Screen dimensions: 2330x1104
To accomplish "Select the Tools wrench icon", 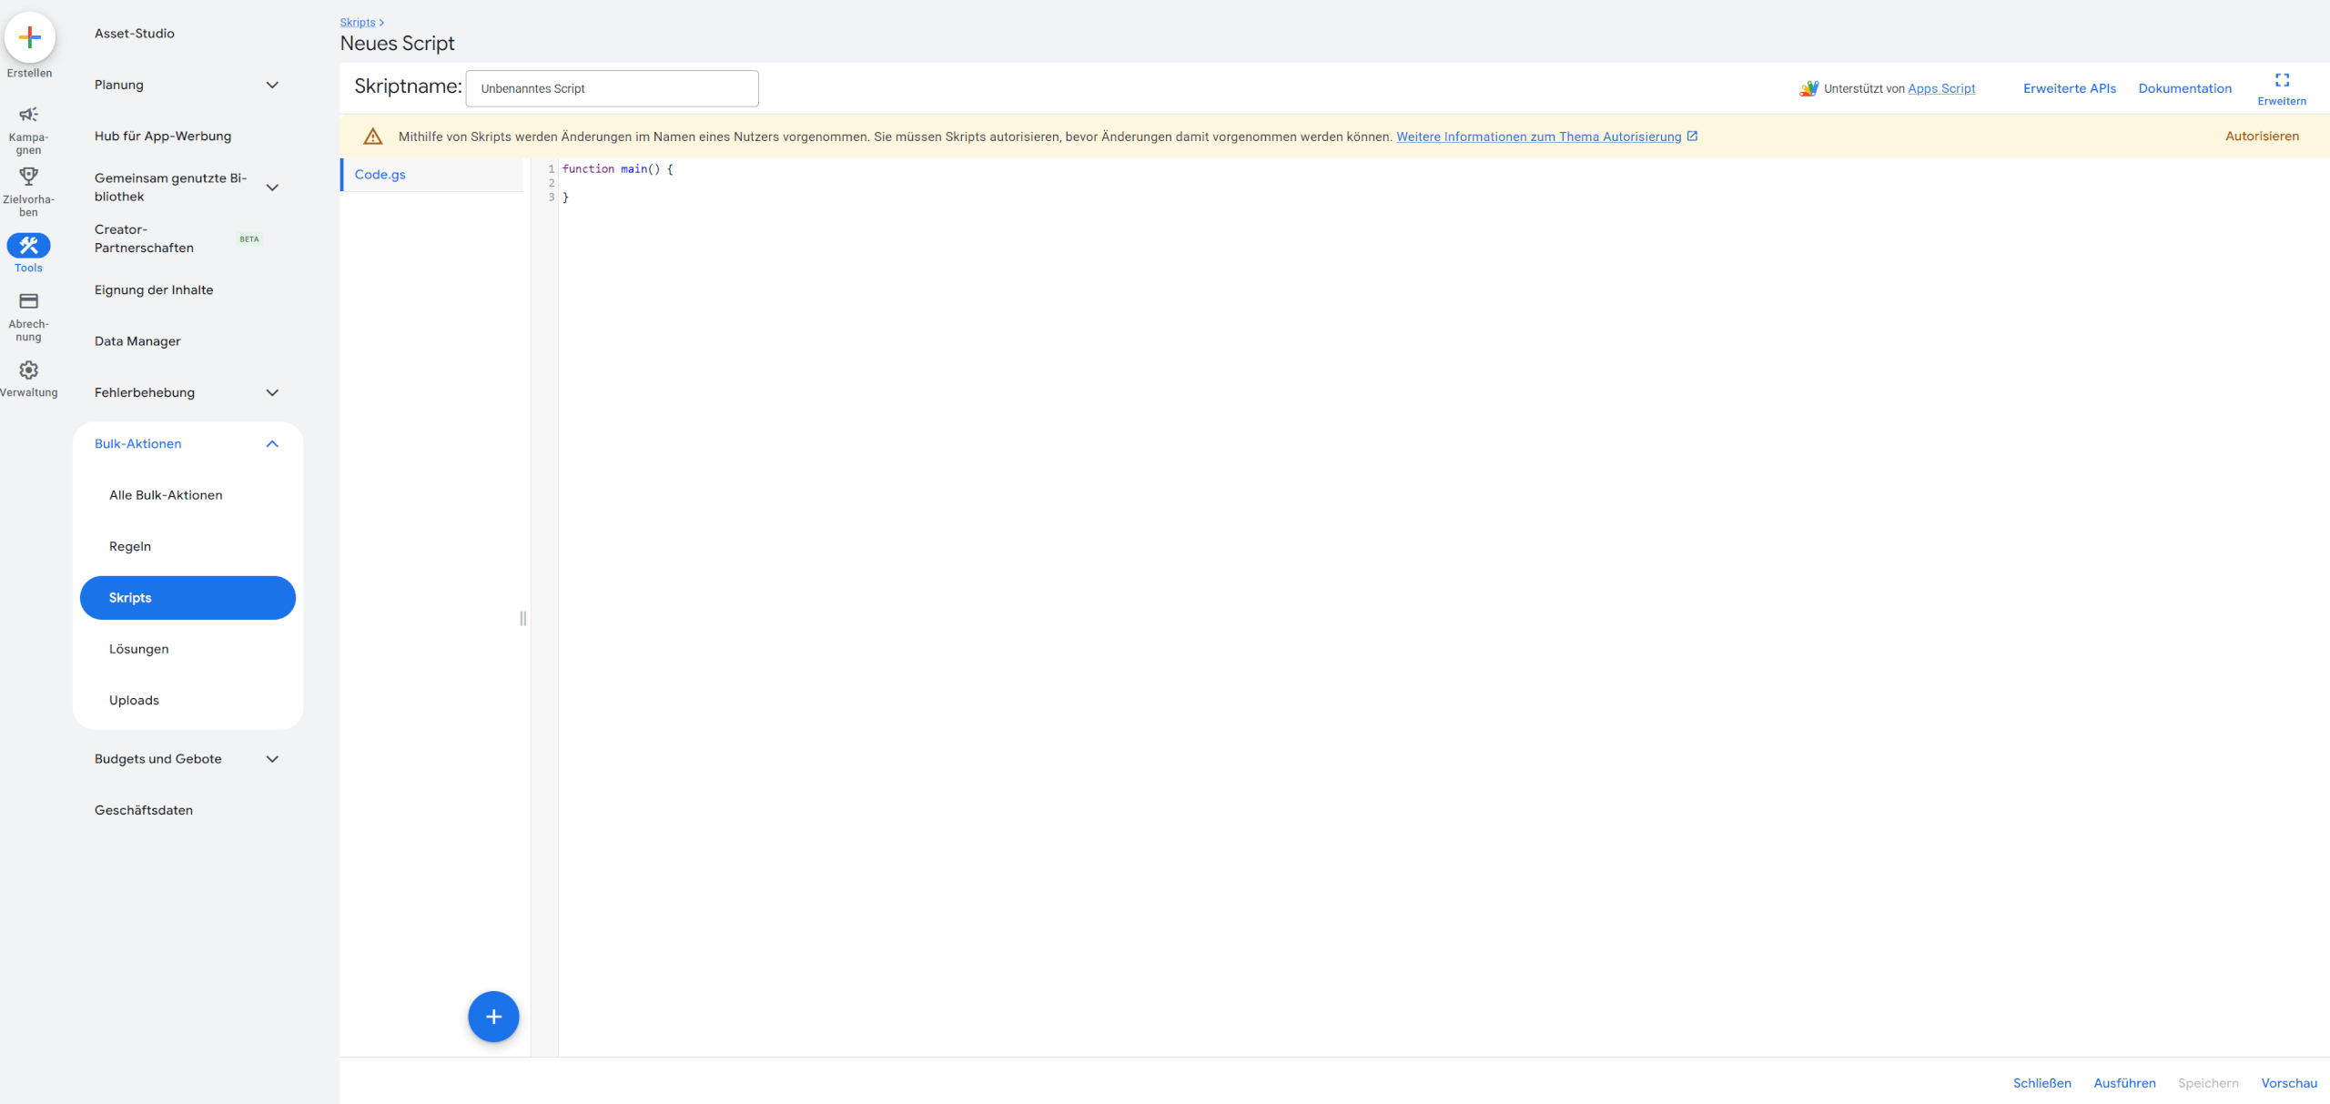I will click(x=28, y=245).
